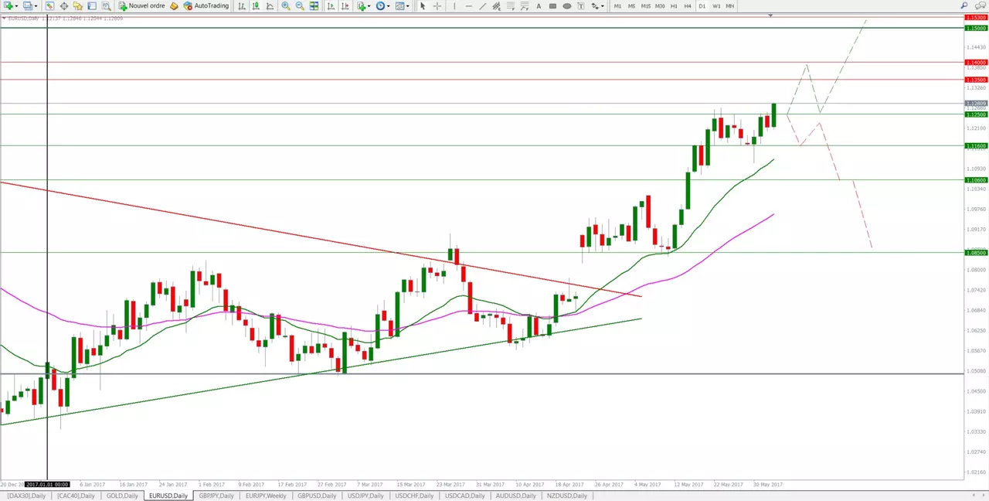Zoom out on the chart
The image size is (989, 501).
coord(300,5)
